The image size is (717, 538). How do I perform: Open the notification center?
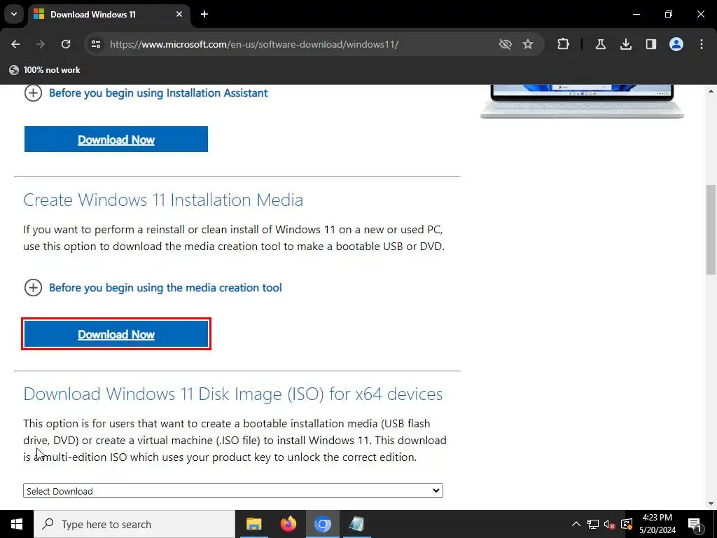tap(695, 524)
